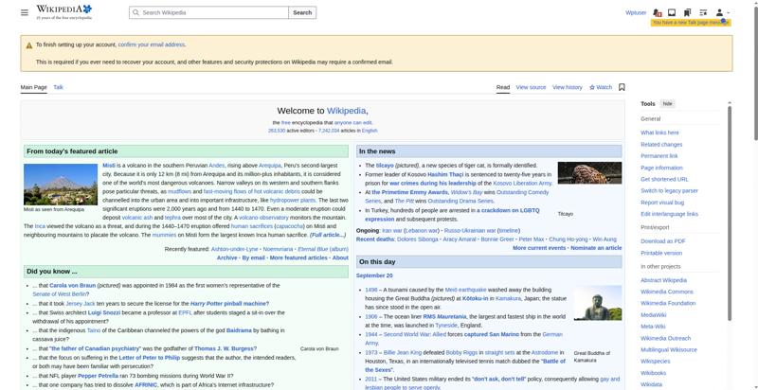Screen dimensions: 758x390
Task: Click Download as PDF
Action: coord(662,240)
